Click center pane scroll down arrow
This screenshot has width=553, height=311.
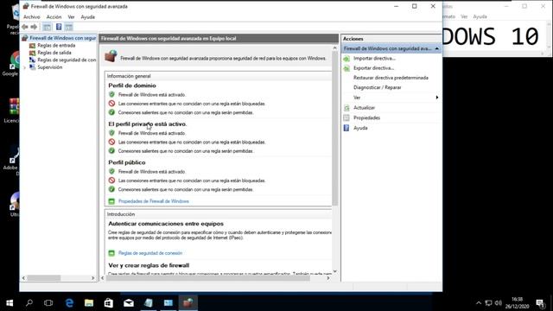pos(334,271)
